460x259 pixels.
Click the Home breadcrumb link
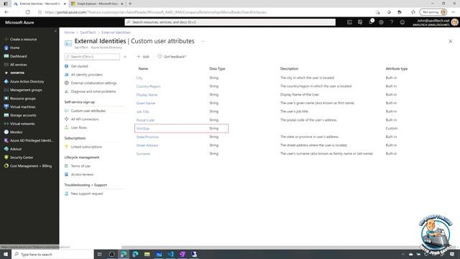70,32
